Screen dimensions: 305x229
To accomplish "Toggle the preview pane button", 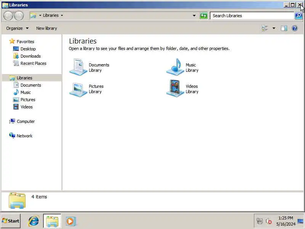I will click(284, 28).
